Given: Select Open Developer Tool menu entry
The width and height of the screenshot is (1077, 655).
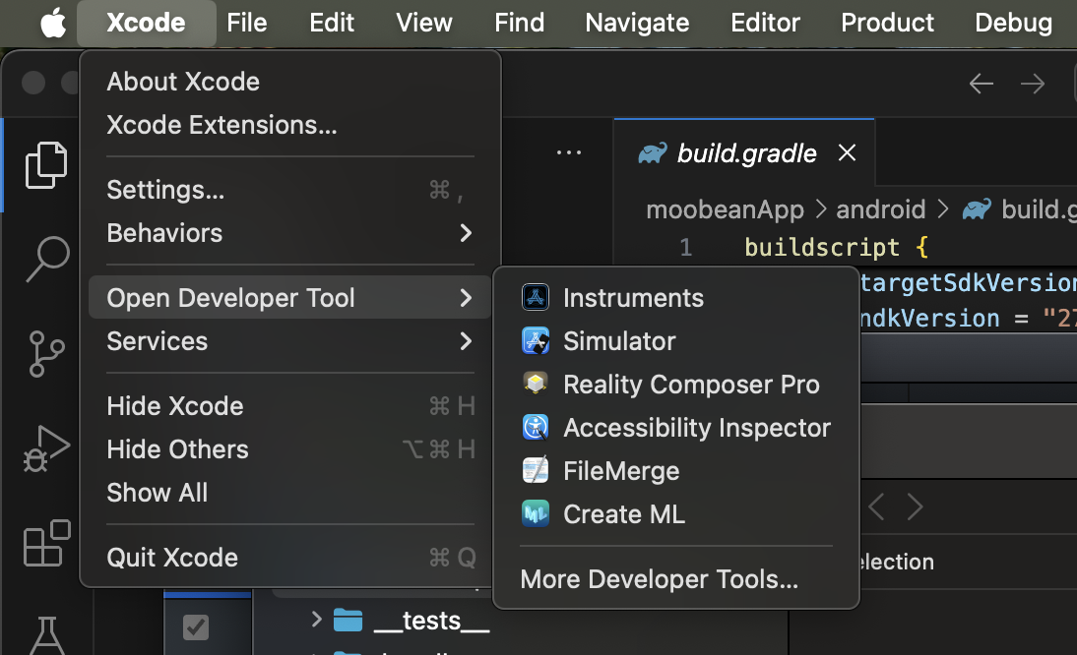Looking at the screenshot, I should click(x=289, y=298).
